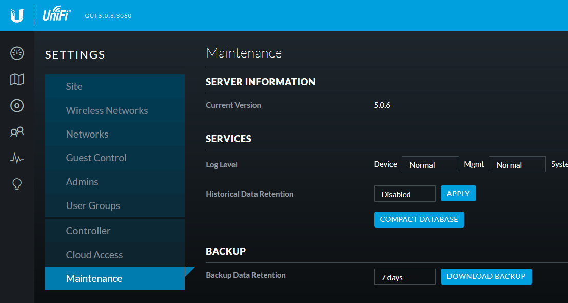Click the Download Backup button

[486, 276]
